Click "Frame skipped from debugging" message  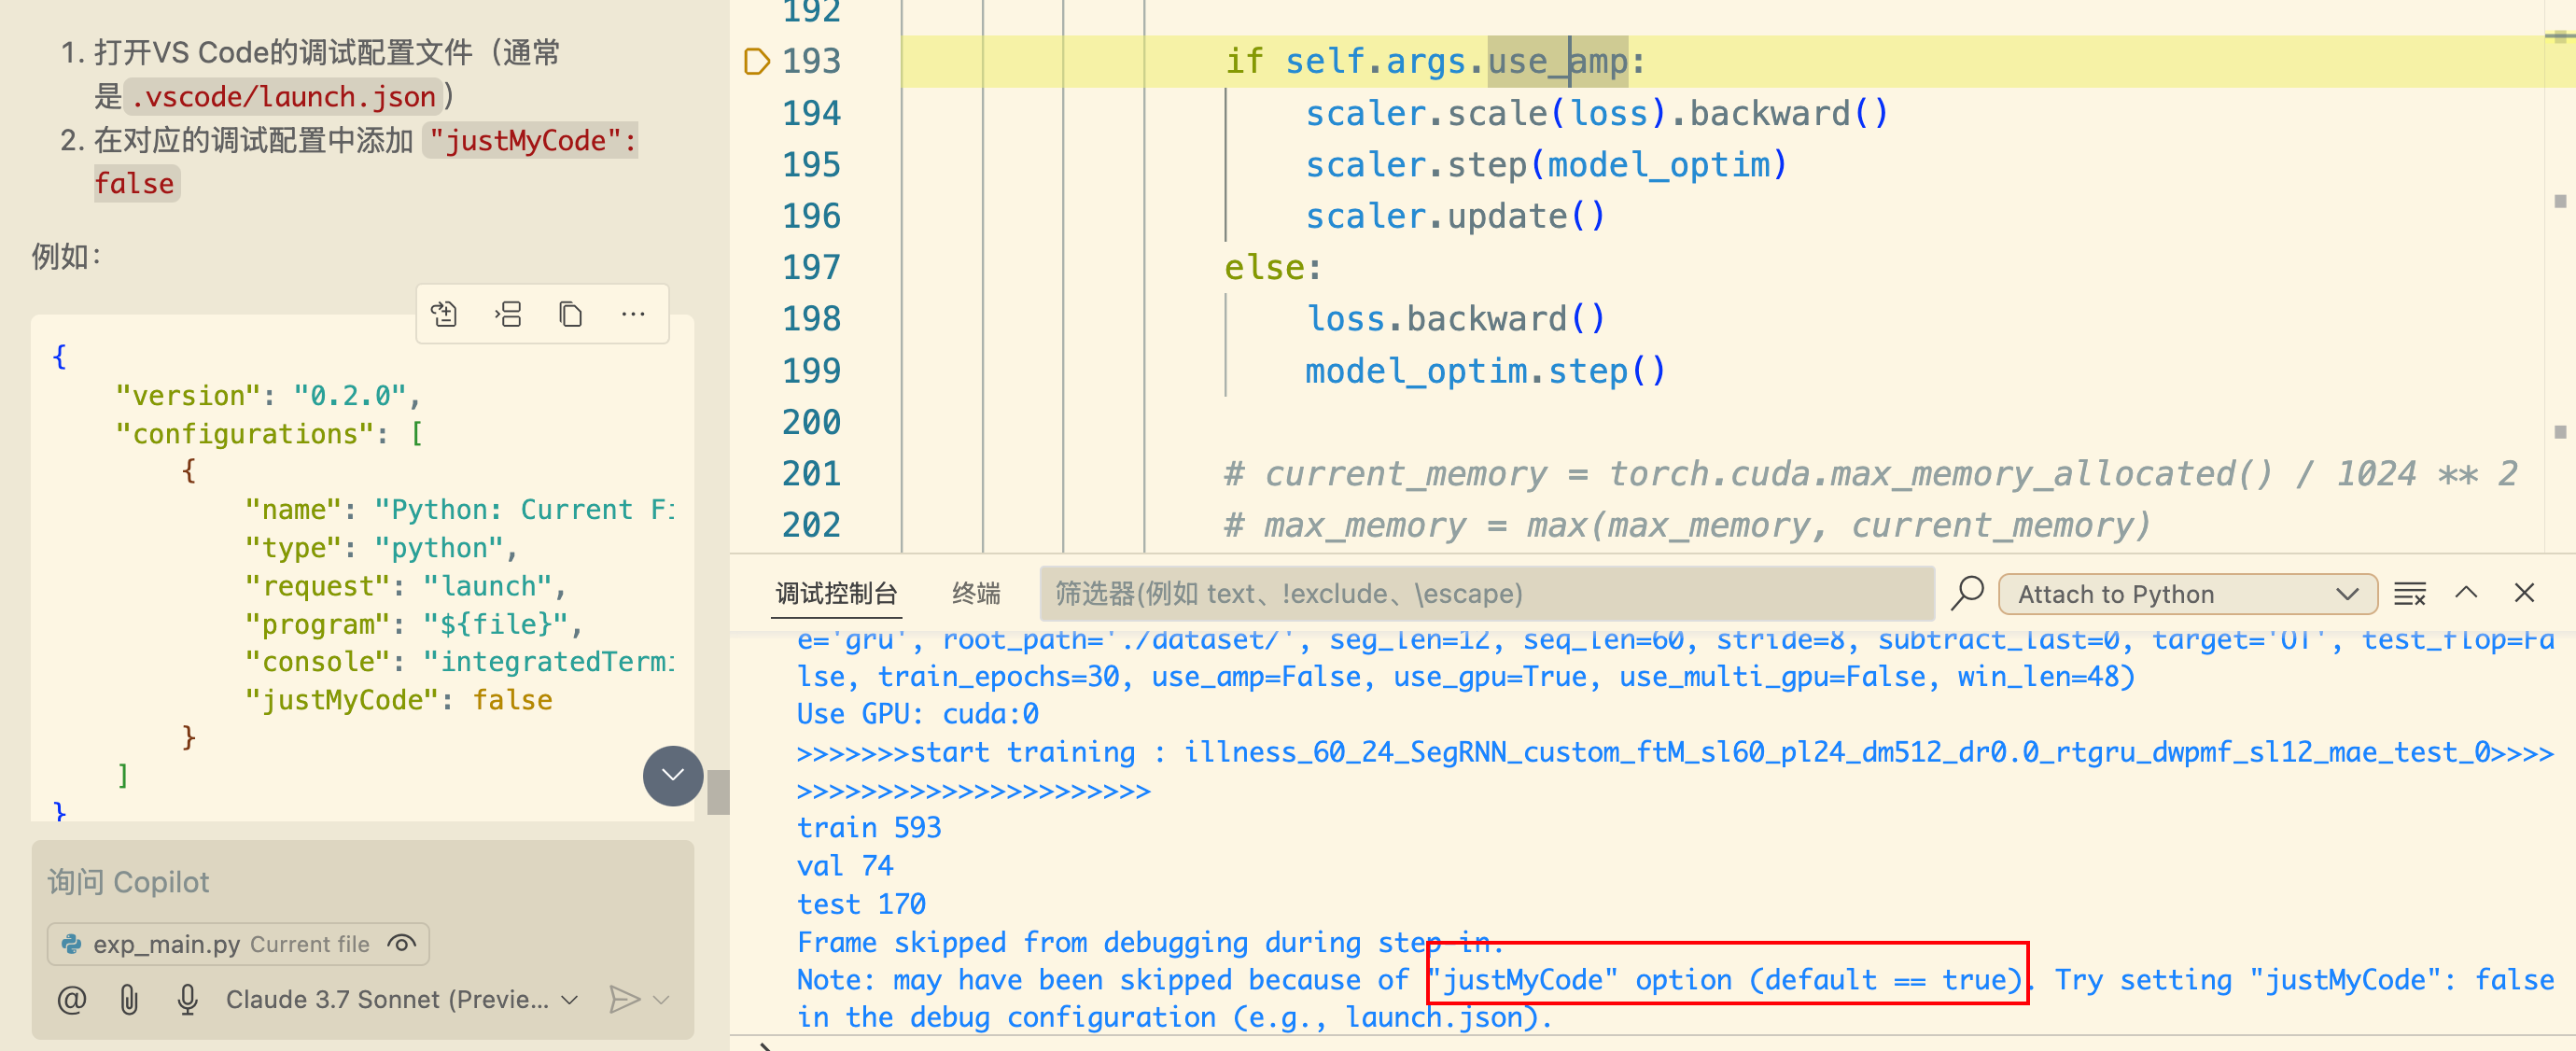(x=1150, y=941)
